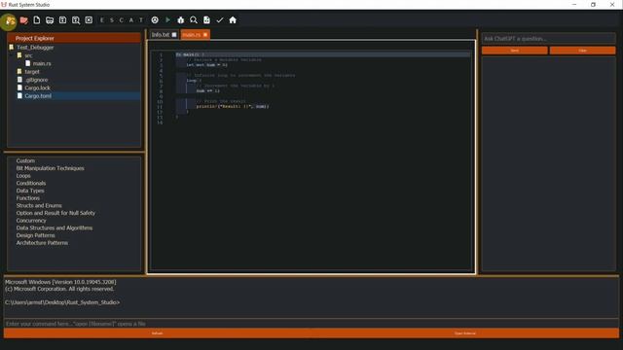This screenshot has width=623, height=350.
Task: Open main.rs in the Project Explorer
Action: point(41,63)
